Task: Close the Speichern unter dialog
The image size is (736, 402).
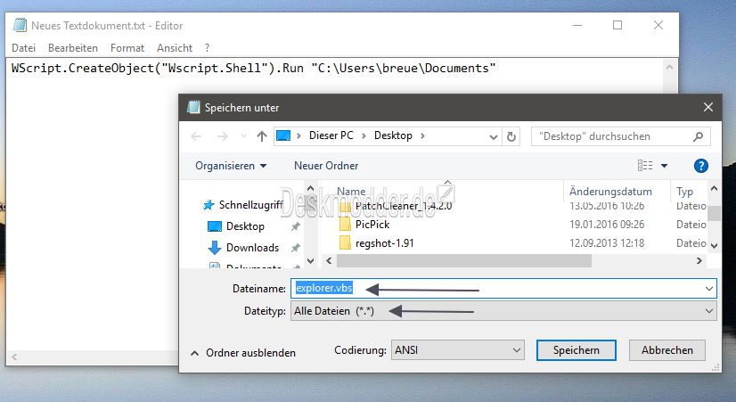Action: point(707,108)
